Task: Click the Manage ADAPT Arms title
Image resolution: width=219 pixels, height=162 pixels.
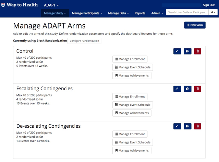Action: click(49, 26)
